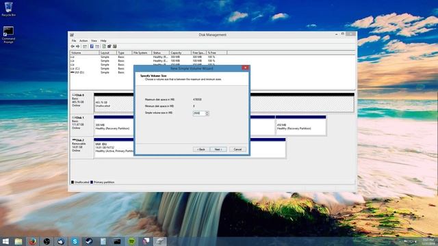
Task: Sort by the Layout column header
Action: pos(108,53)
